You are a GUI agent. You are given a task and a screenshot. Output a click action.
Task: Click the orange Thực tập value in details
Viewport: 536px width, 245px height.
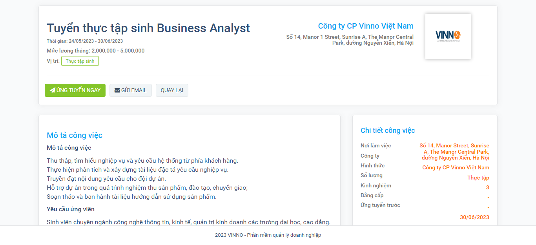(x=478, y=178)
